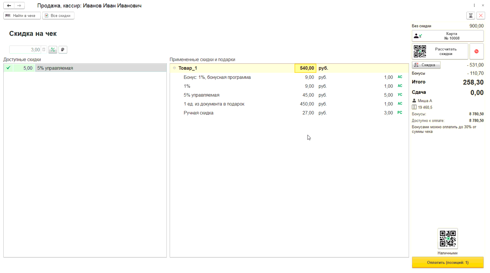The height and width of the screenshot is (273, 490).
Task: Click the 45,00 discount amount cell
Action: pos(308,95)
